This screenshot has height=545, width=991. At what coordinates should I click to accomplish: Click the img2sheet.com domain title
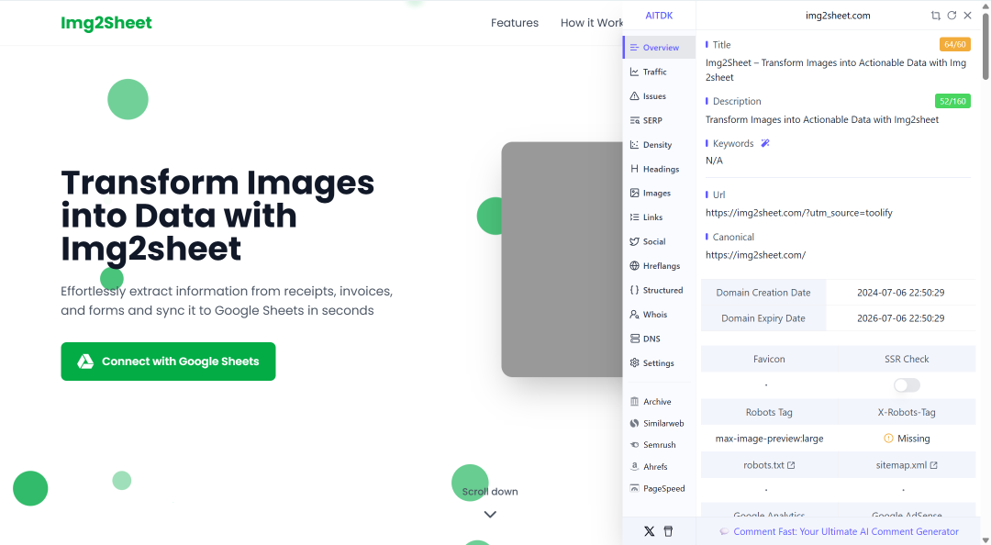click(x=838, y=16)
